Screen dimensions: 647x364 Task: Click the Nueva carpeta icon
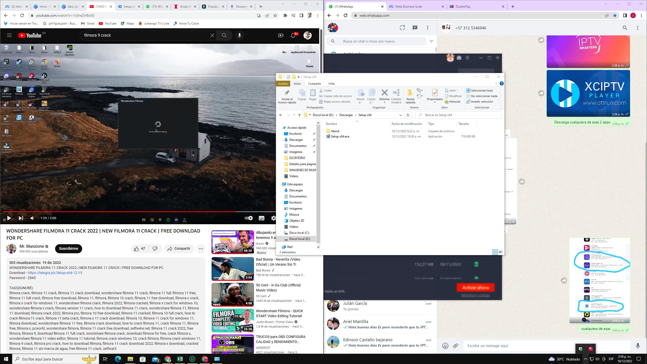click(x=410, y=93)
